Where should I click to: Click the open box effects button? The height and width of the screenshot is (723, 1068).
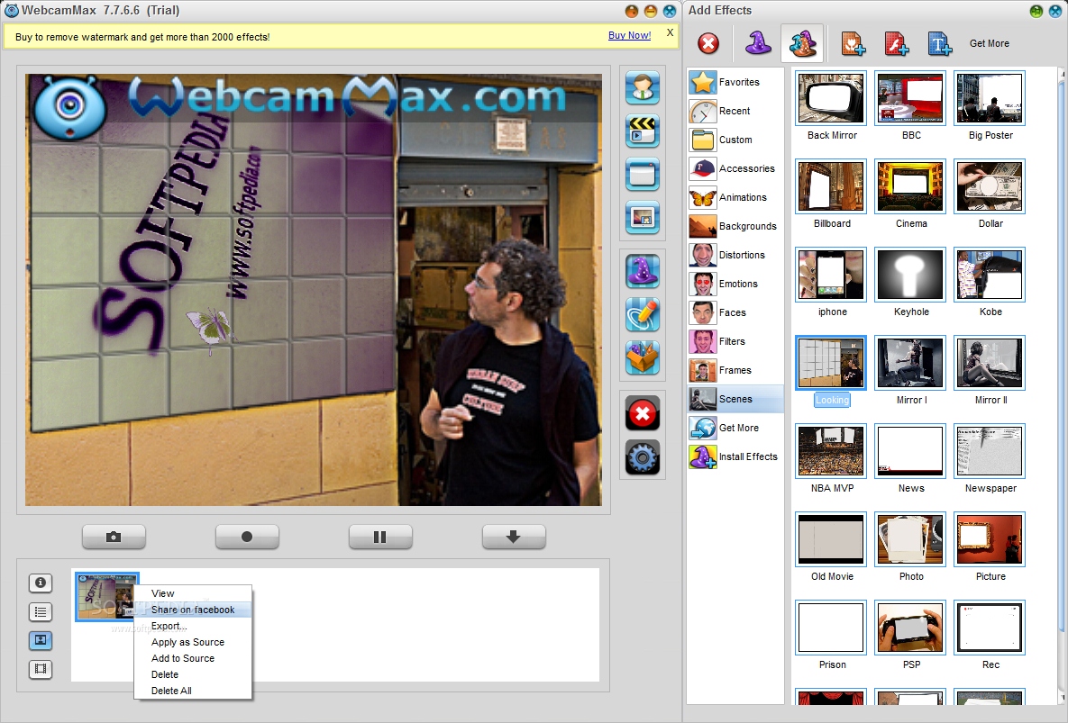click(x=643, y=357)
